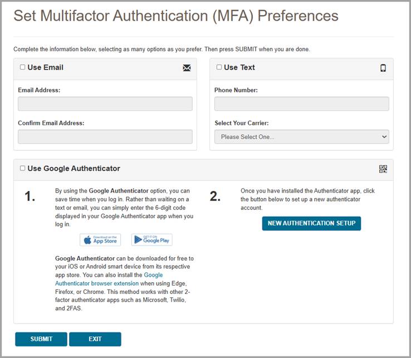Enable the Use Email checkbox

[22, 67]
